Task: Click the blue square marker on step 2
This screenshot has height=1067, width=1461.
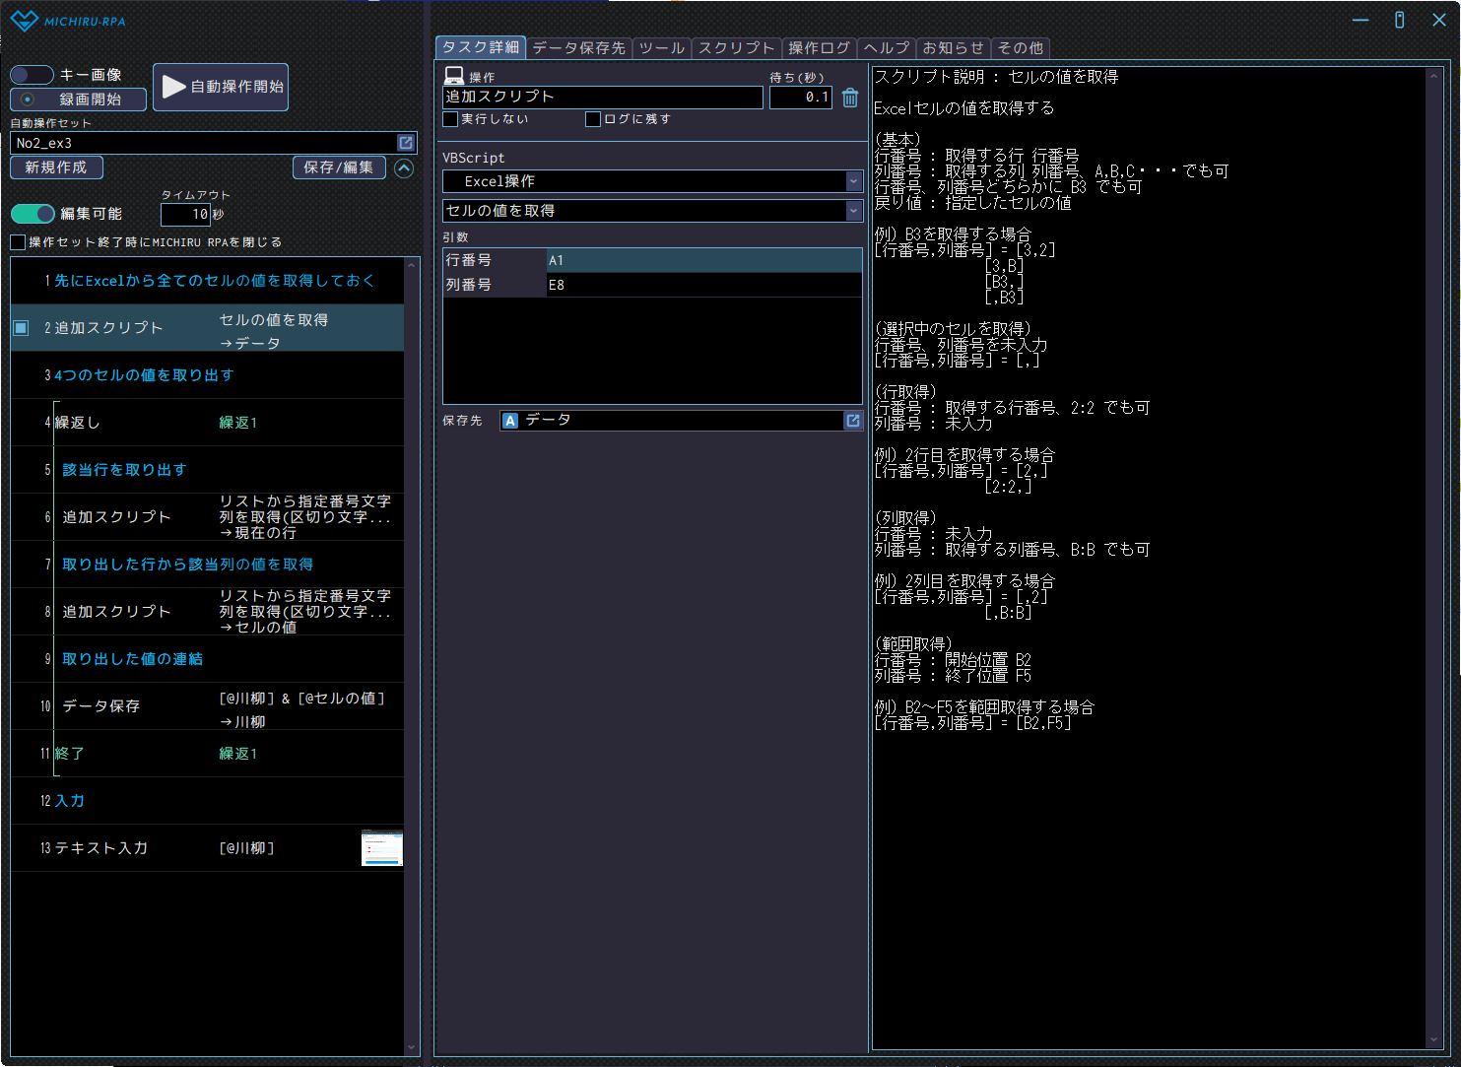Action: coord(21,328)
